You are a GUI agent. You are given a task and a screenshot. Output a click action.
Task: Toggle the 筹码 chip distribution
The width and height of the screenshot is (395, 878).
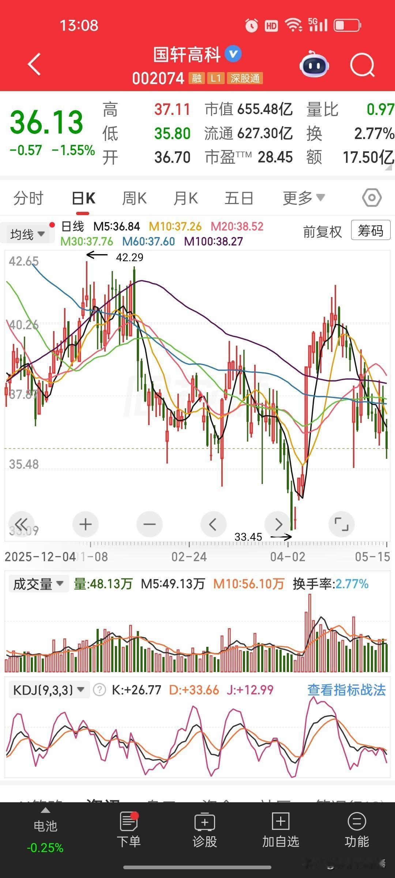click(370, 231)
